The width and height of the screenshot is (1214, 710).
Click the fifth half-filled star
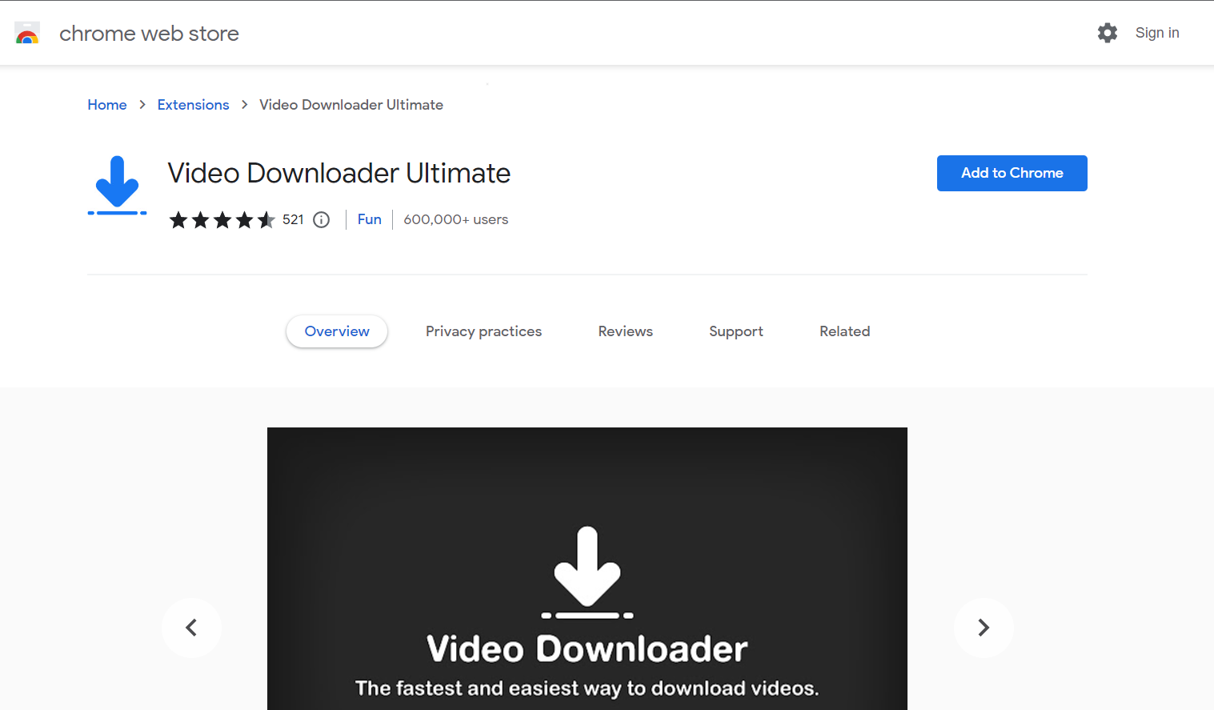(x=267, y=219)
